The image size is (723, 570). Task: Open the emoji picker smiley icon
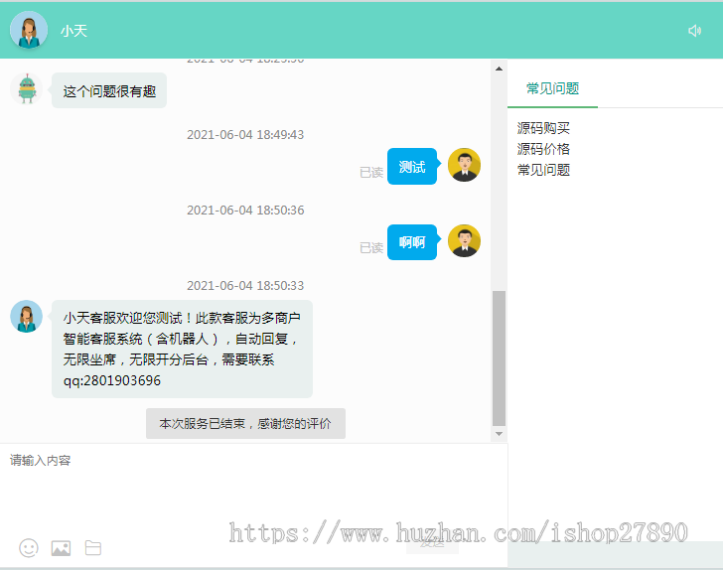click(29, 548)
